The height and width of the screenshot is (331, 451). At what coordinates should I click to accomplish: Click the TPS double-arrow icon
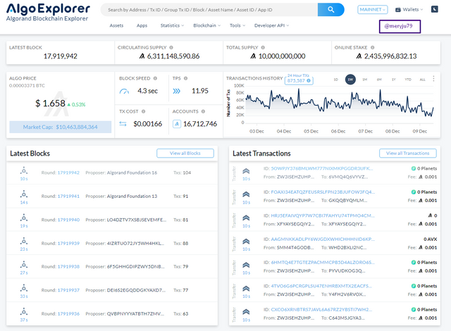coord(177,91)
